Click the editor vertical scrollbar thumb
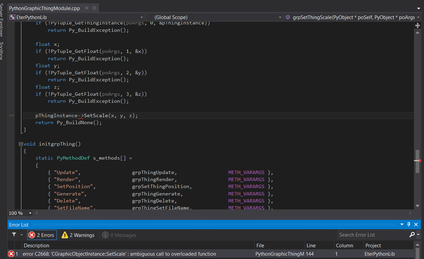 [417, 161]
